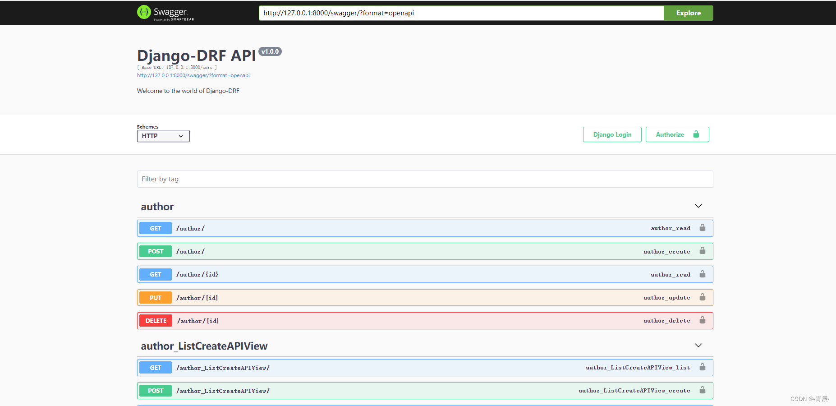Click the author_ListCreateAPIView_create operation ID text

tap(634, 391)
